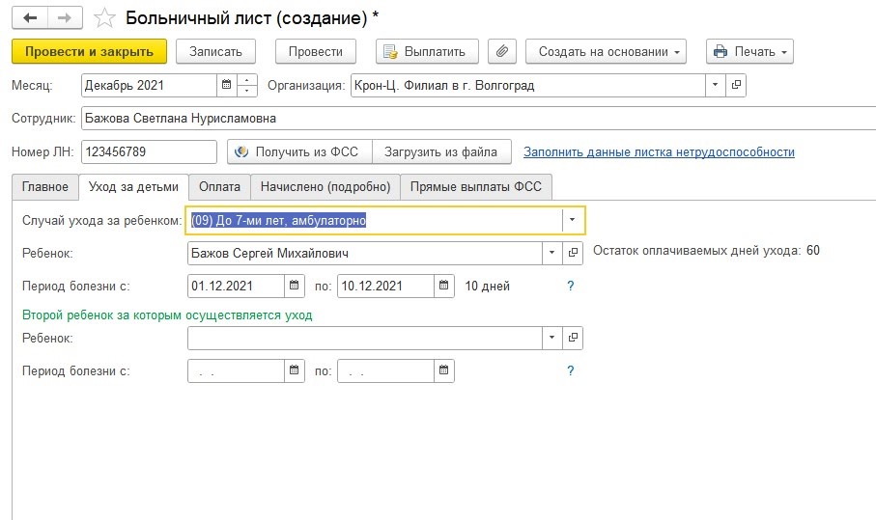876x520 pixels.
Task: Switch to the Оплата tab
Action: pos(219,186)
